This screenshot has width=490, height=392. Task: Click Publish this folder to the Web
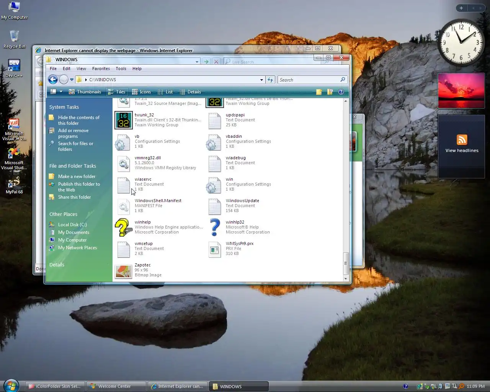click(x=79, y=187)
